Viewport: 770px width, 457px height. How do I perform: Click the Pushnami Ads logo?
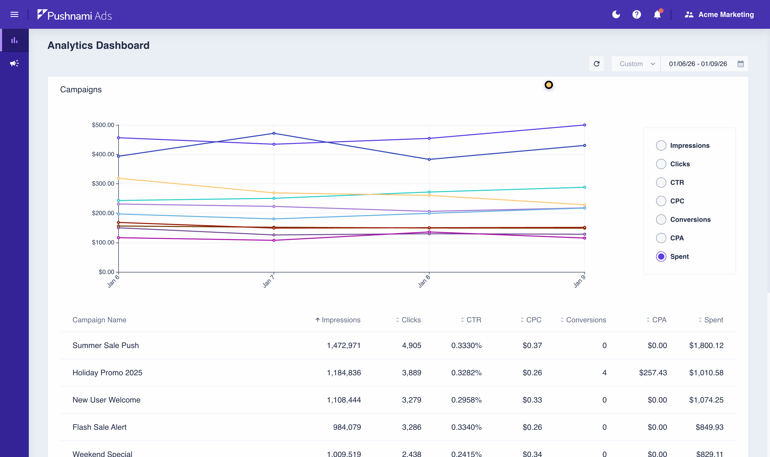[74, 15]
